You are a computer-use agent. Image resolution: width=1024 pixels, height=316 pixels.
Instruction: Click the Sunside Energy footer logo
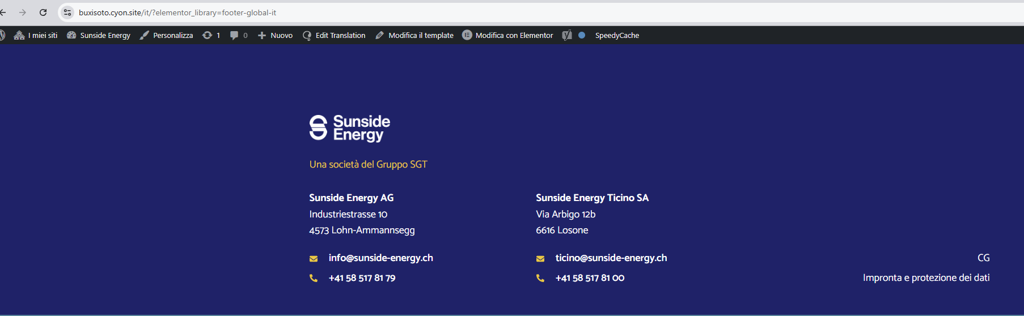click(x=350, y=128)
